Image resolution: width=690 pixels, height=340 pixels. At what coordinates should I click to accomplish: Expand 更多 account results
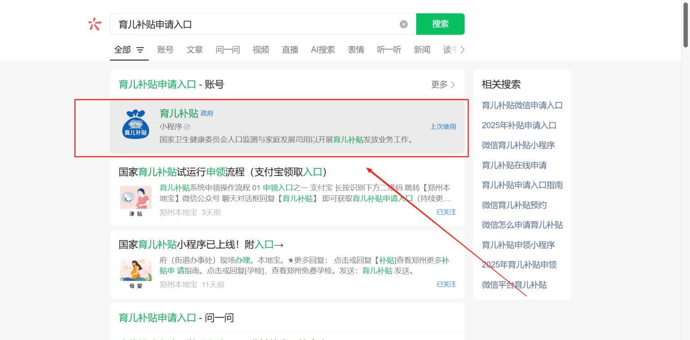pos(443,84)
